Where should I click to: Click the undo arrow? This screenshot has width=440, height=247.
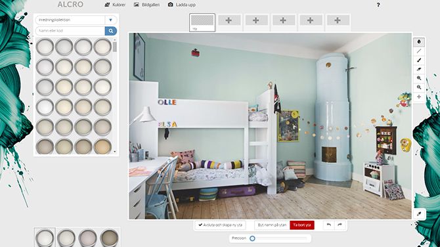click(x=329, y=225)
